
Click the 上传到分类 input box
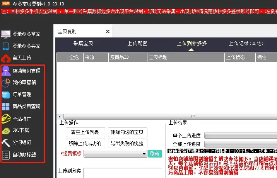tap(123, 173)
